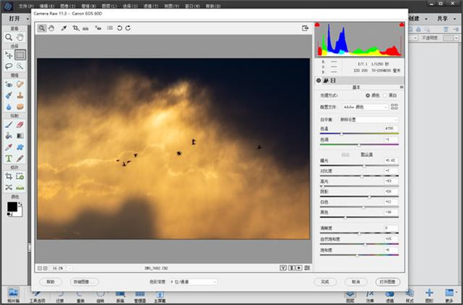
Task: Open the Window (窗口) menu
Action: 192,6
